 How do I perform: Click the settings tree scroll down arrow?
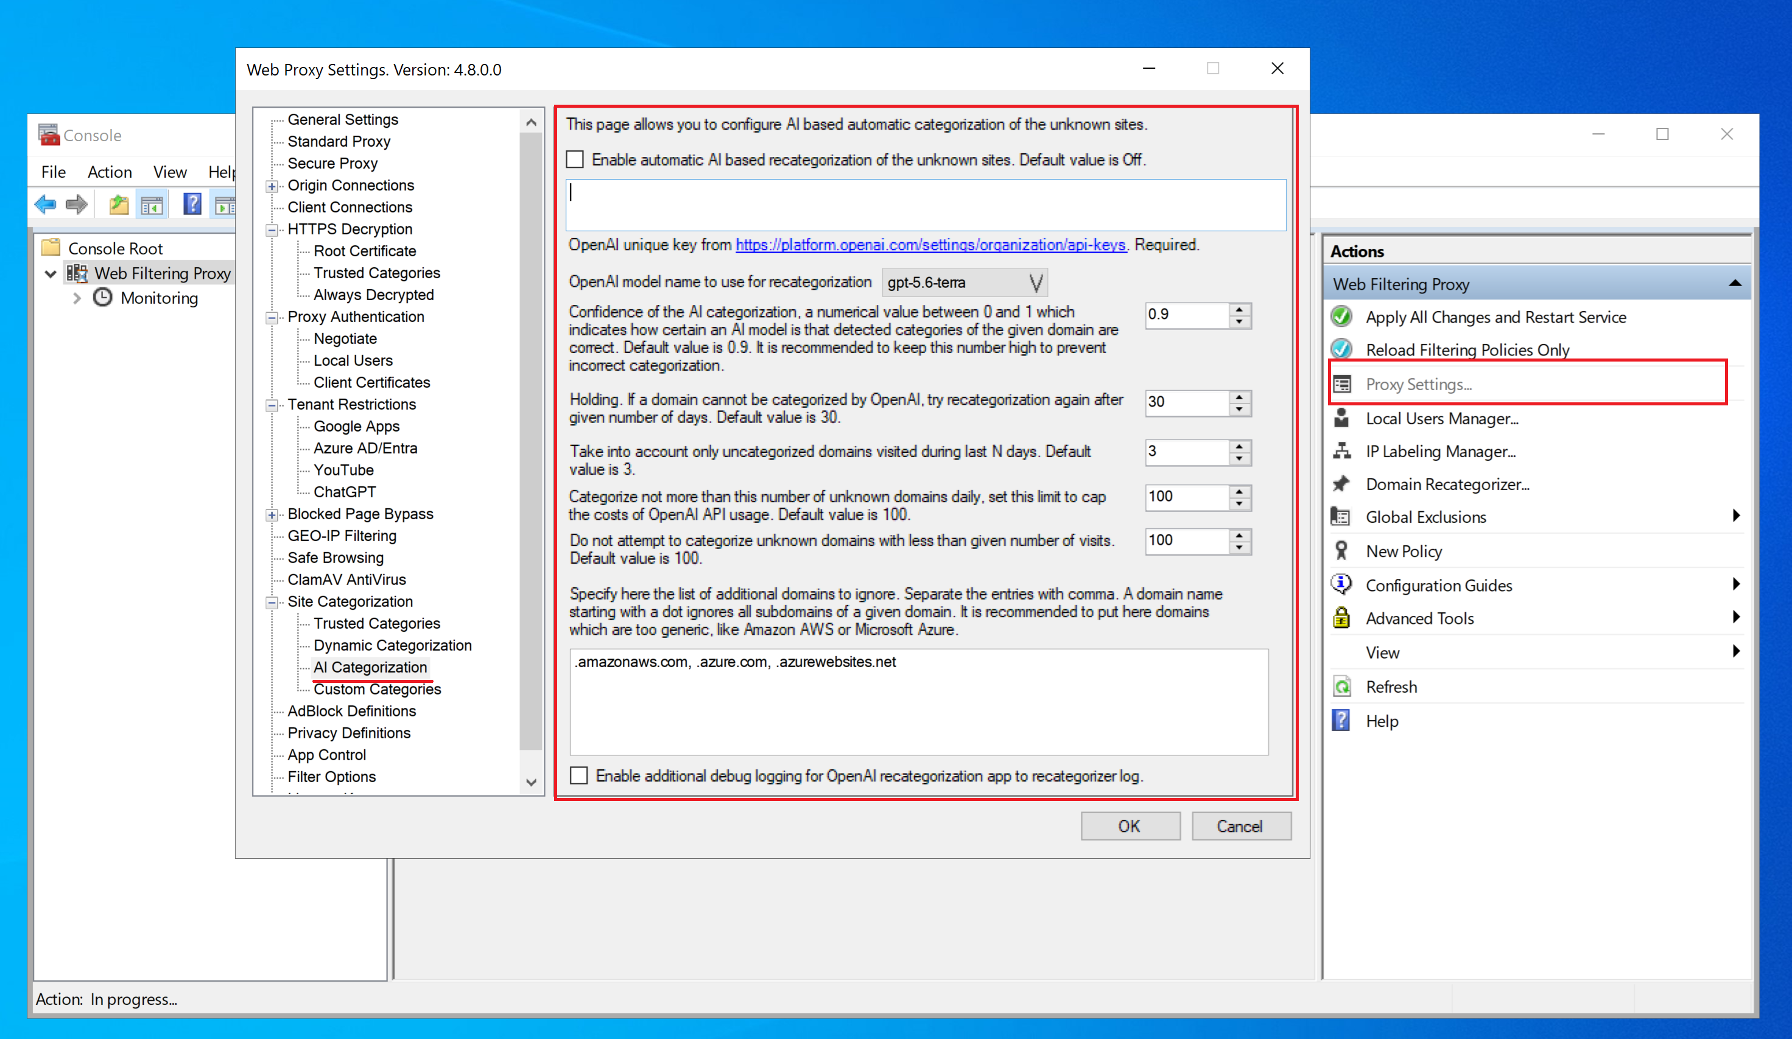click(530, 782)
